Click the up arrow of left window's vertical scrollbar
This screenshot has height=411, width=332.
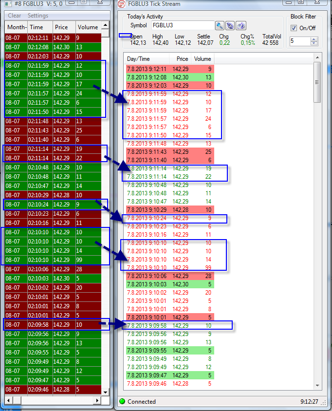coord(105,25)
